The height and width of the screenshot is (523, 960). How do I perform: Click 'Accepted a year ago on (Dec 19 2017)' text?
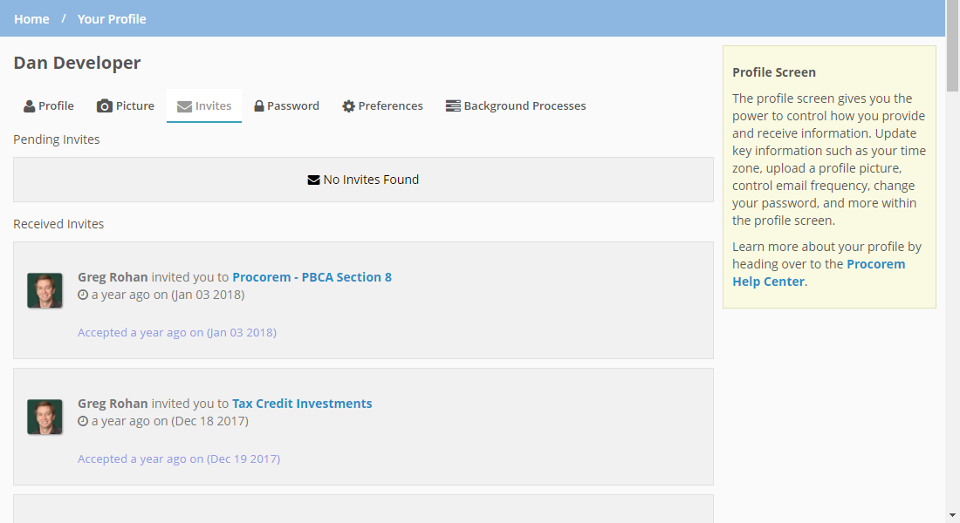point(179,459)
